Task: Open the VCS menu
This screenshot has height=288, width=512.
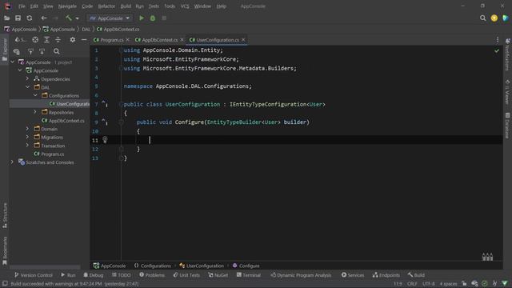Action: [185, 6]
